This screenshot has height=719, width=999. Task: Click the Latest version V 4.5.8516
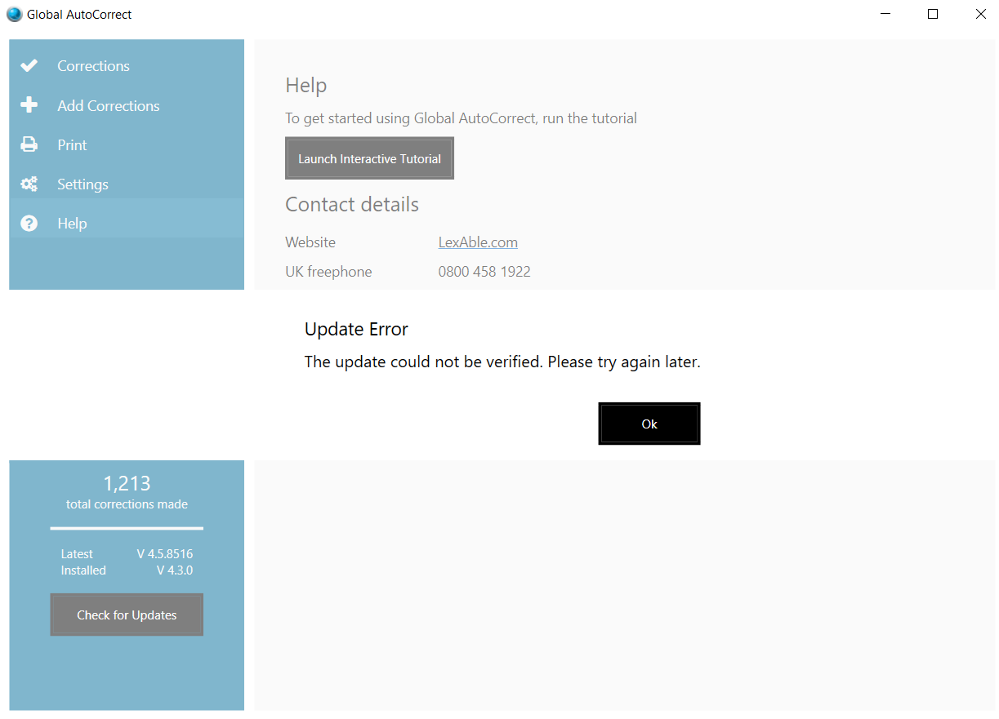point(165,554)
